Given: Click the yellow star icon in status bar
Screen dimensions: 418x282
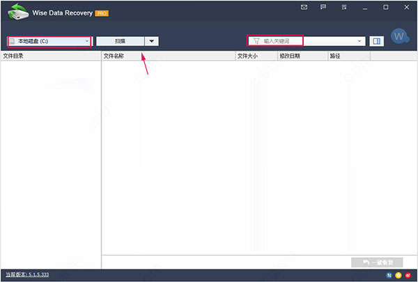Looking at the screenshot, I should 398,275.
